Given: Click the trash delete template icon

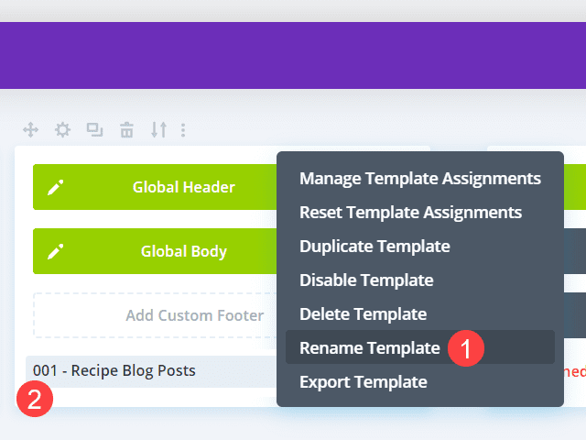Looking at the screenshot, I should [127, 130].
